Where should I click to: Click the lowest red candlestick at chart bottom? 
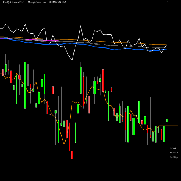72,155
